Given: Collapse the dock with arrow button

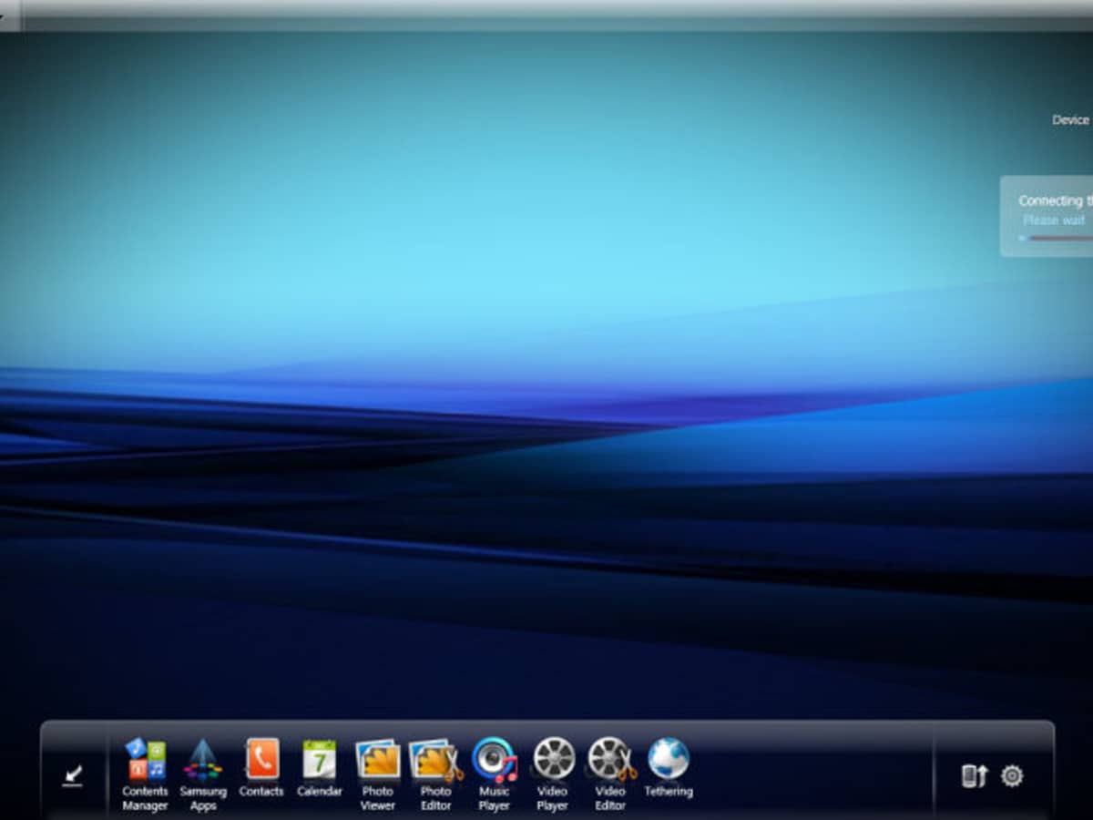Looking at the screenshot, I should coord(73,775).
